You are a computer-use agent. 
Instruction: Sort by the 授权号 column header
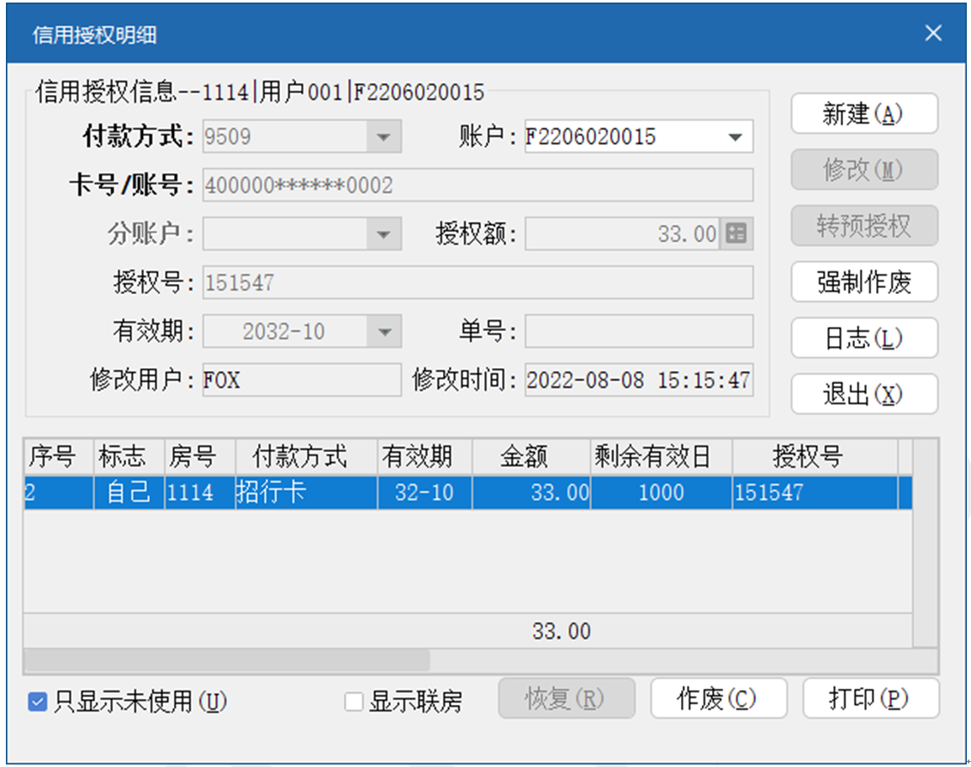coord(815,457)
